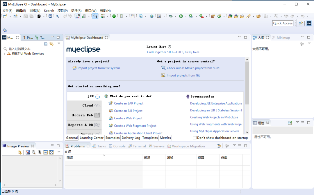Click the Open Perspective icon
This screenshot has height=195, width=314.
(x=301, y=23)
